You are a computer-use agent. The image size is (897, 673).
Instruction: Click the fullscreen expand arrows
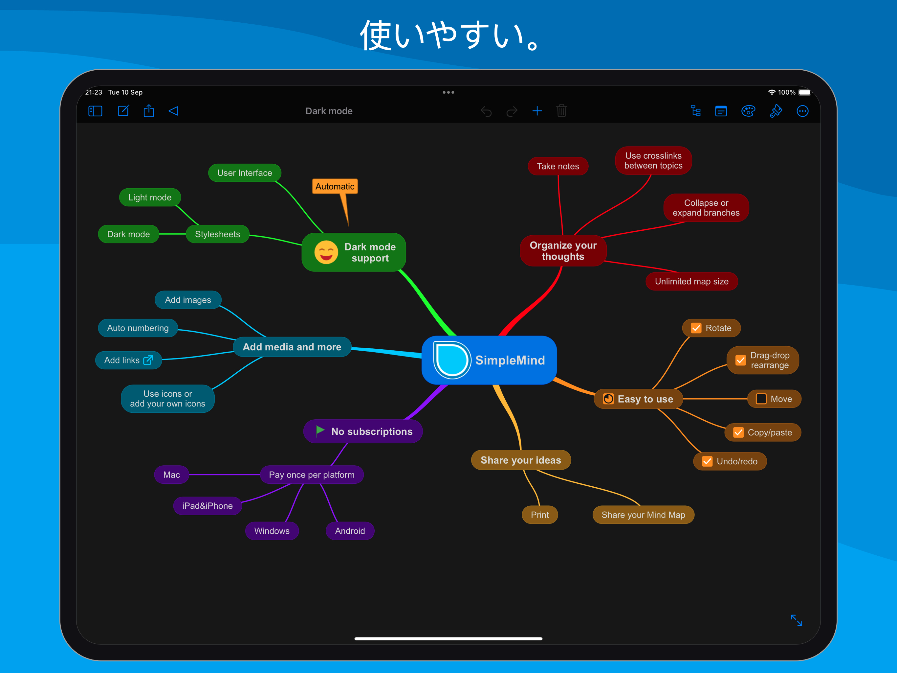click(x=797, y=620)
